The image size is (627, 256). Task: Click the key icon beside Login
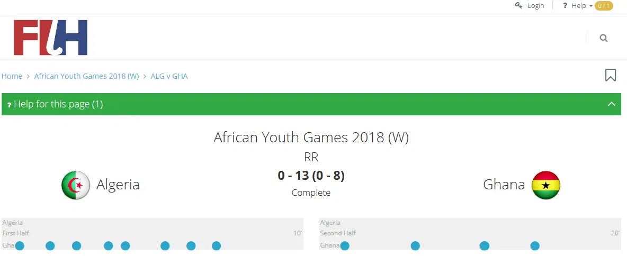tap(518, 5)
